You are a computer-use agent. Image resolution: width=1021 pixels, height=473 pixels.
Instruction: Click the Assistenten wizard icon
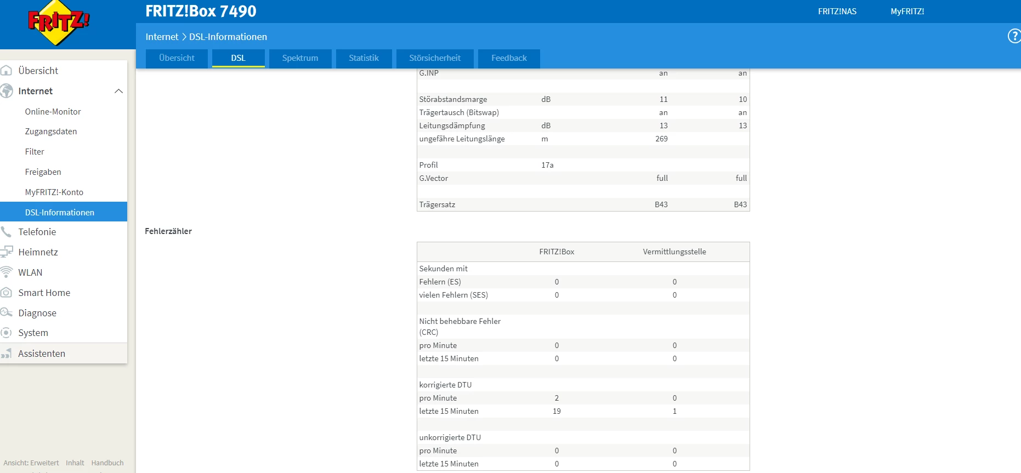pyautogui.click(x=7, y=354)
